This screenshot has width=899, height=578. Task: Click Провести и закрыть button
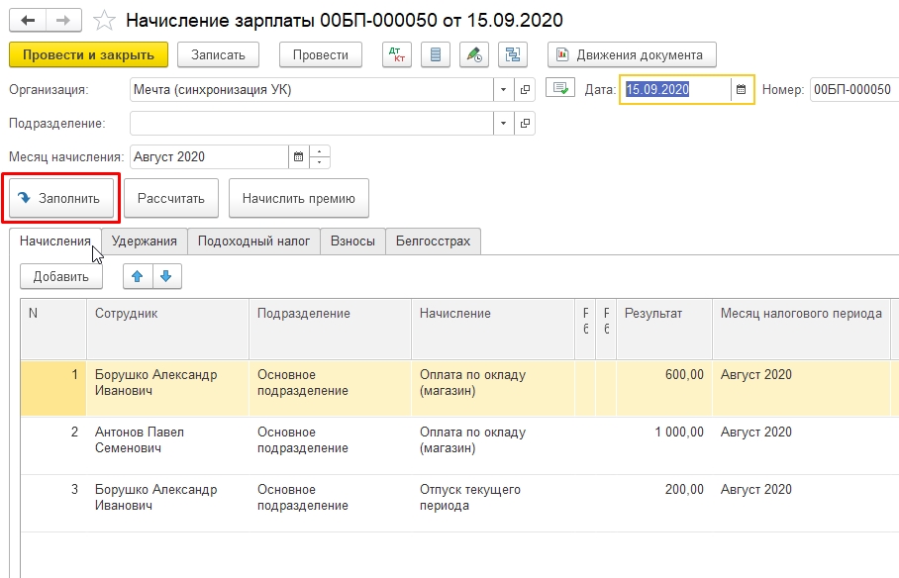(88, 54)
